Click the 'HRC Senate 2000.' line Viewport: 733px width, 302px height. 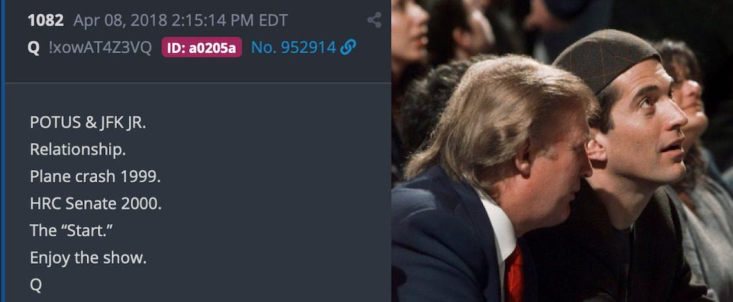(x=95, y=204)
